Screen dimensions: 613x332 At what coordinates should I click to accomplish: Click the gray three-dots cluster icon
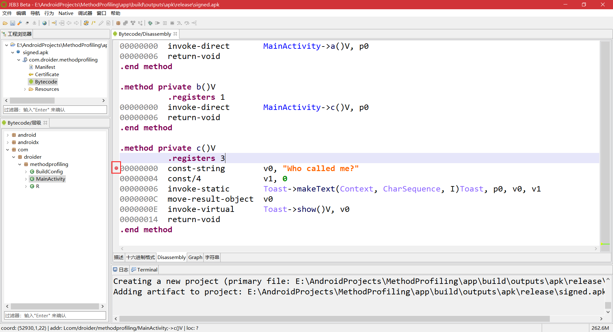pos(133,23)
